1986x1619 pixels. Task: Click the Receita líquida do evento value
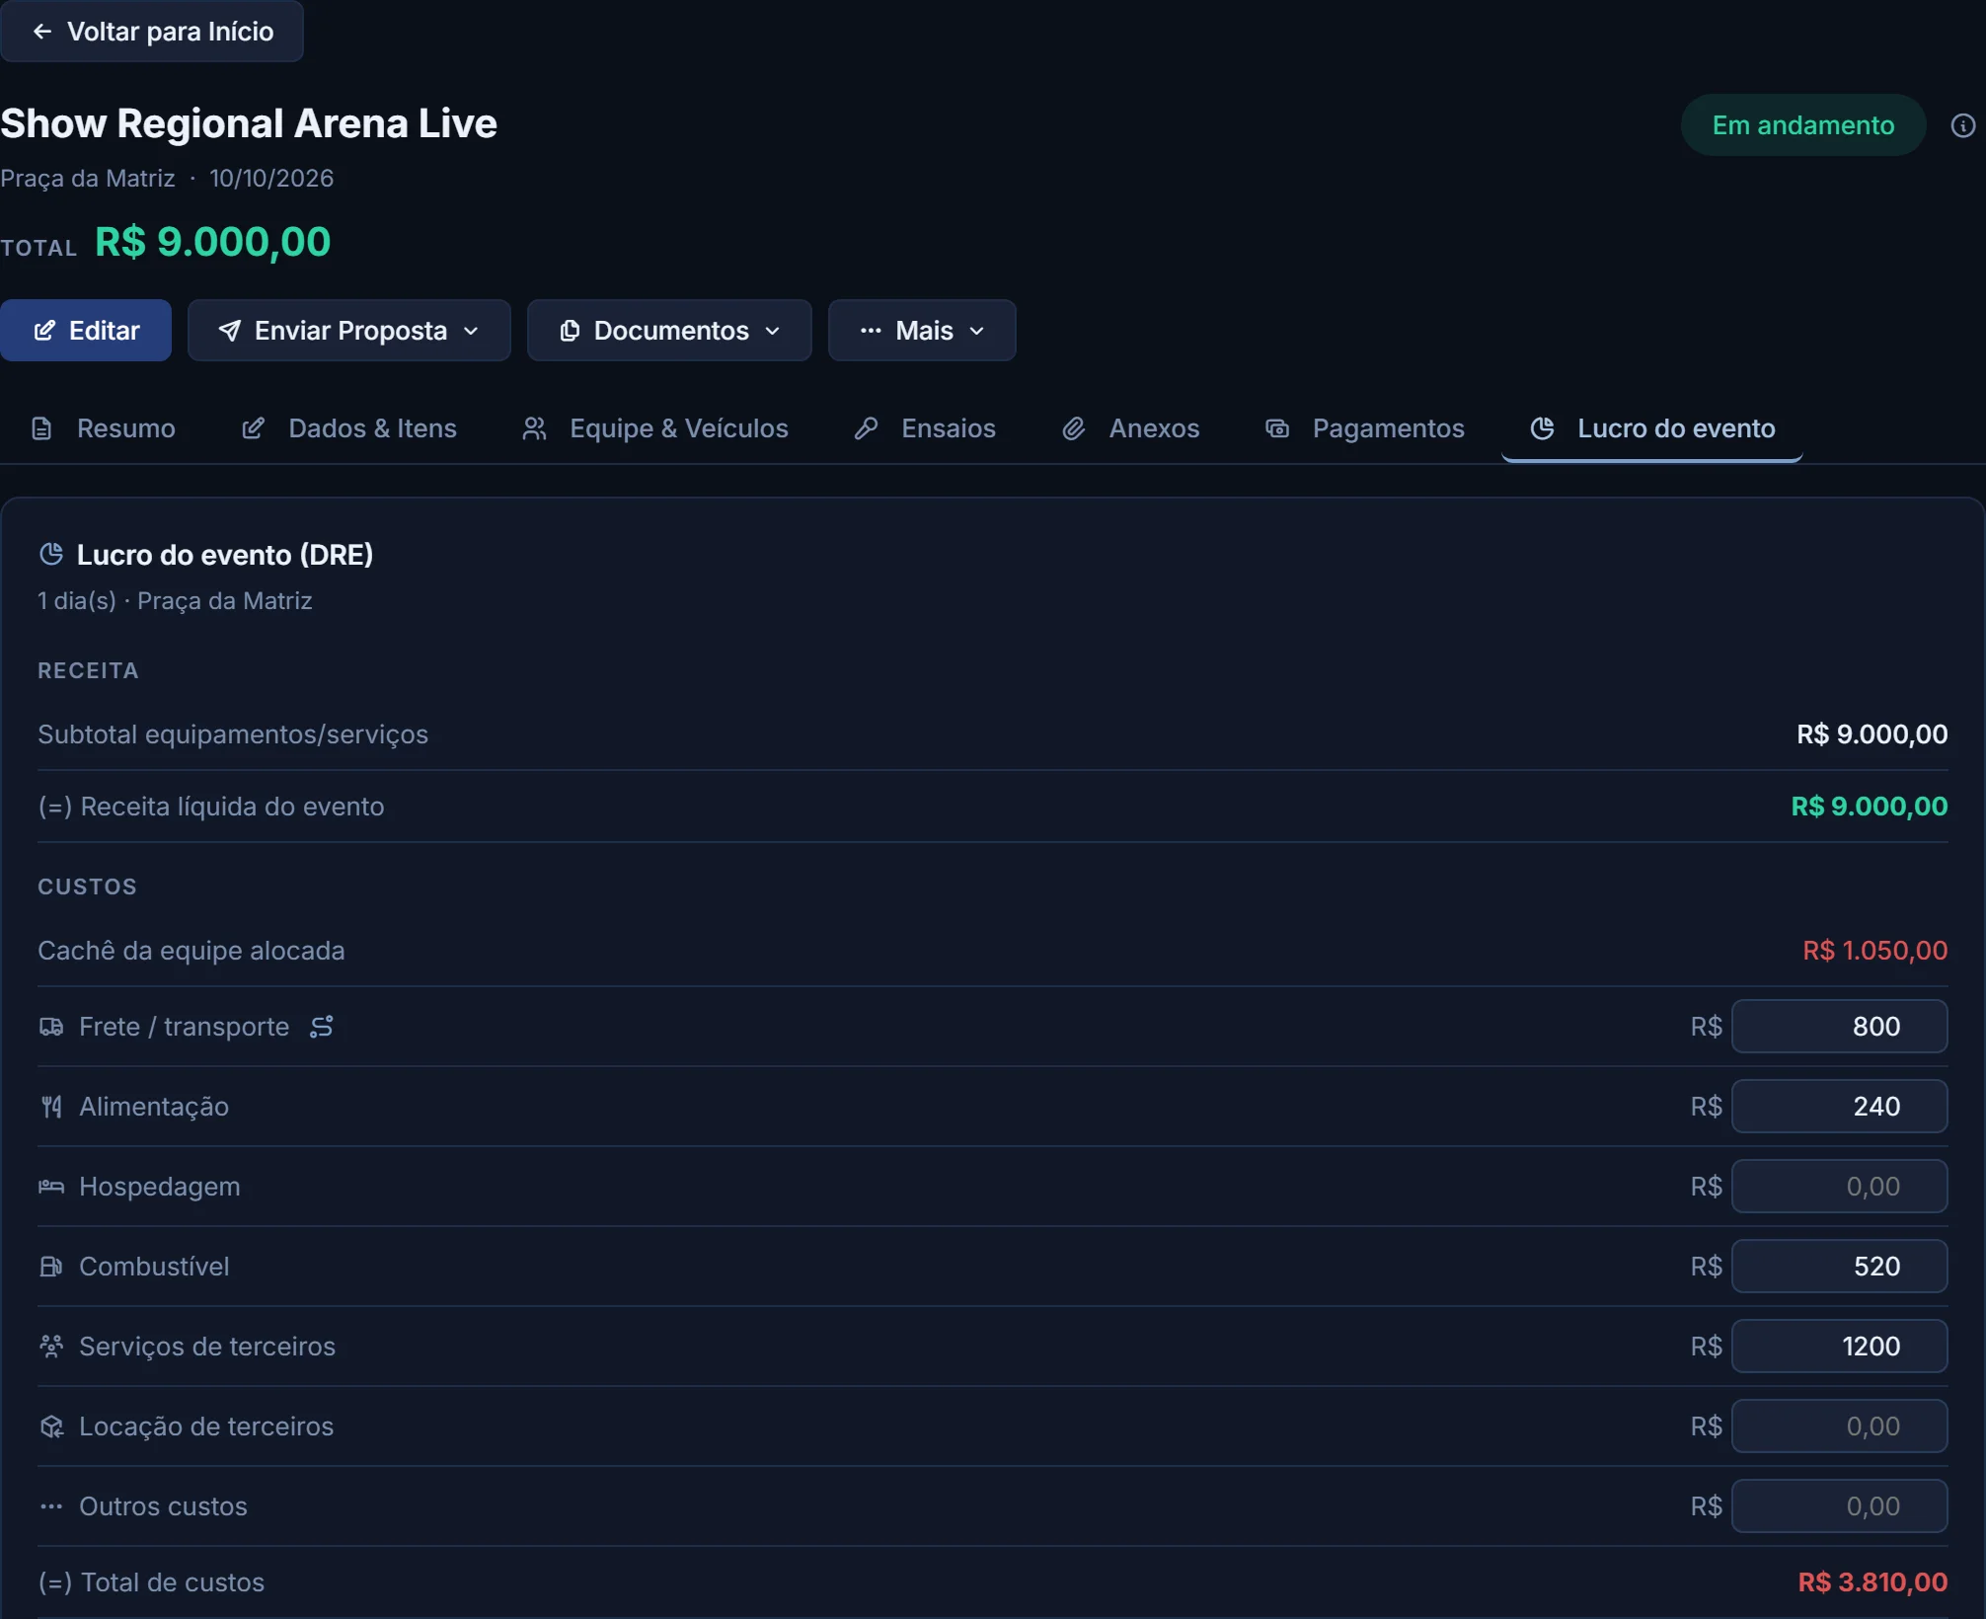coord(1869,807)
